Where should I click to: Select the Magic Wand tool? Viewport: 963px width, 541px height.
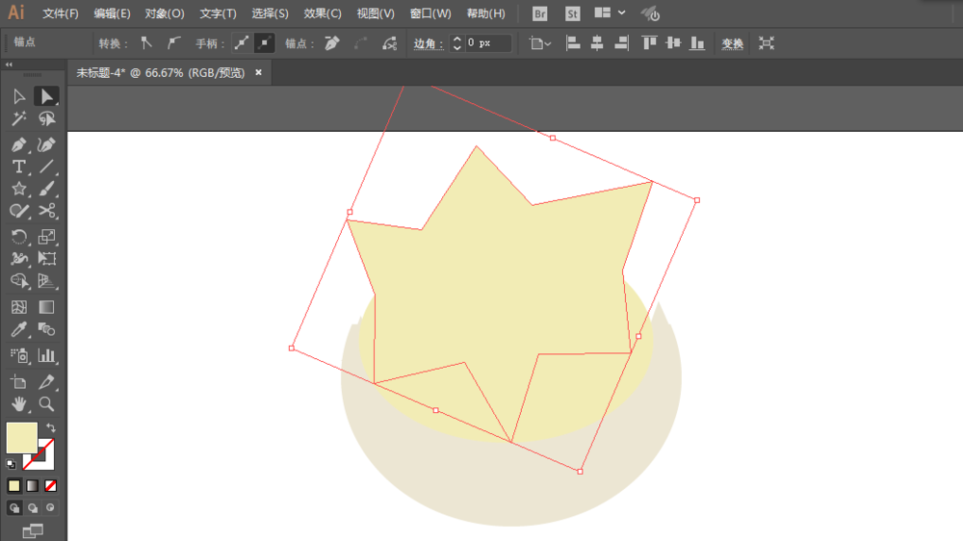click(x=19, y=118)
